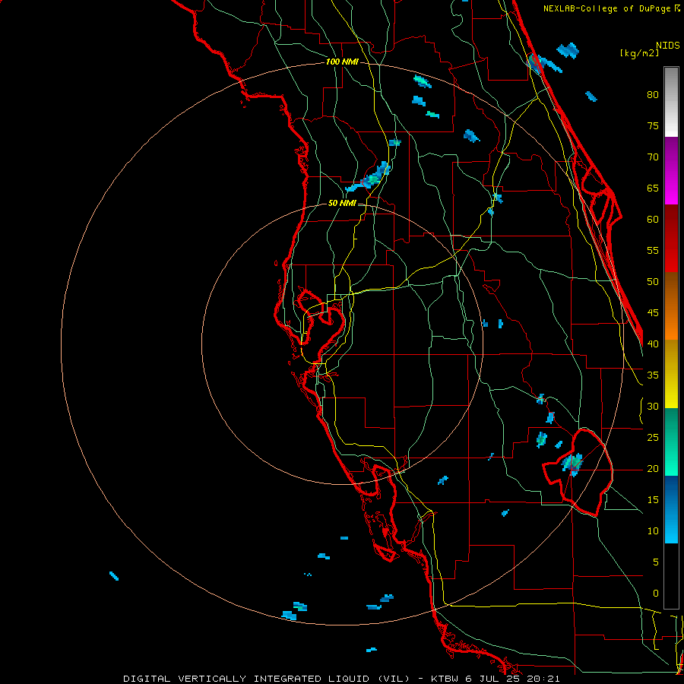Click the 10 value on color scale
The image size is (684, 684).
point(653,531)
